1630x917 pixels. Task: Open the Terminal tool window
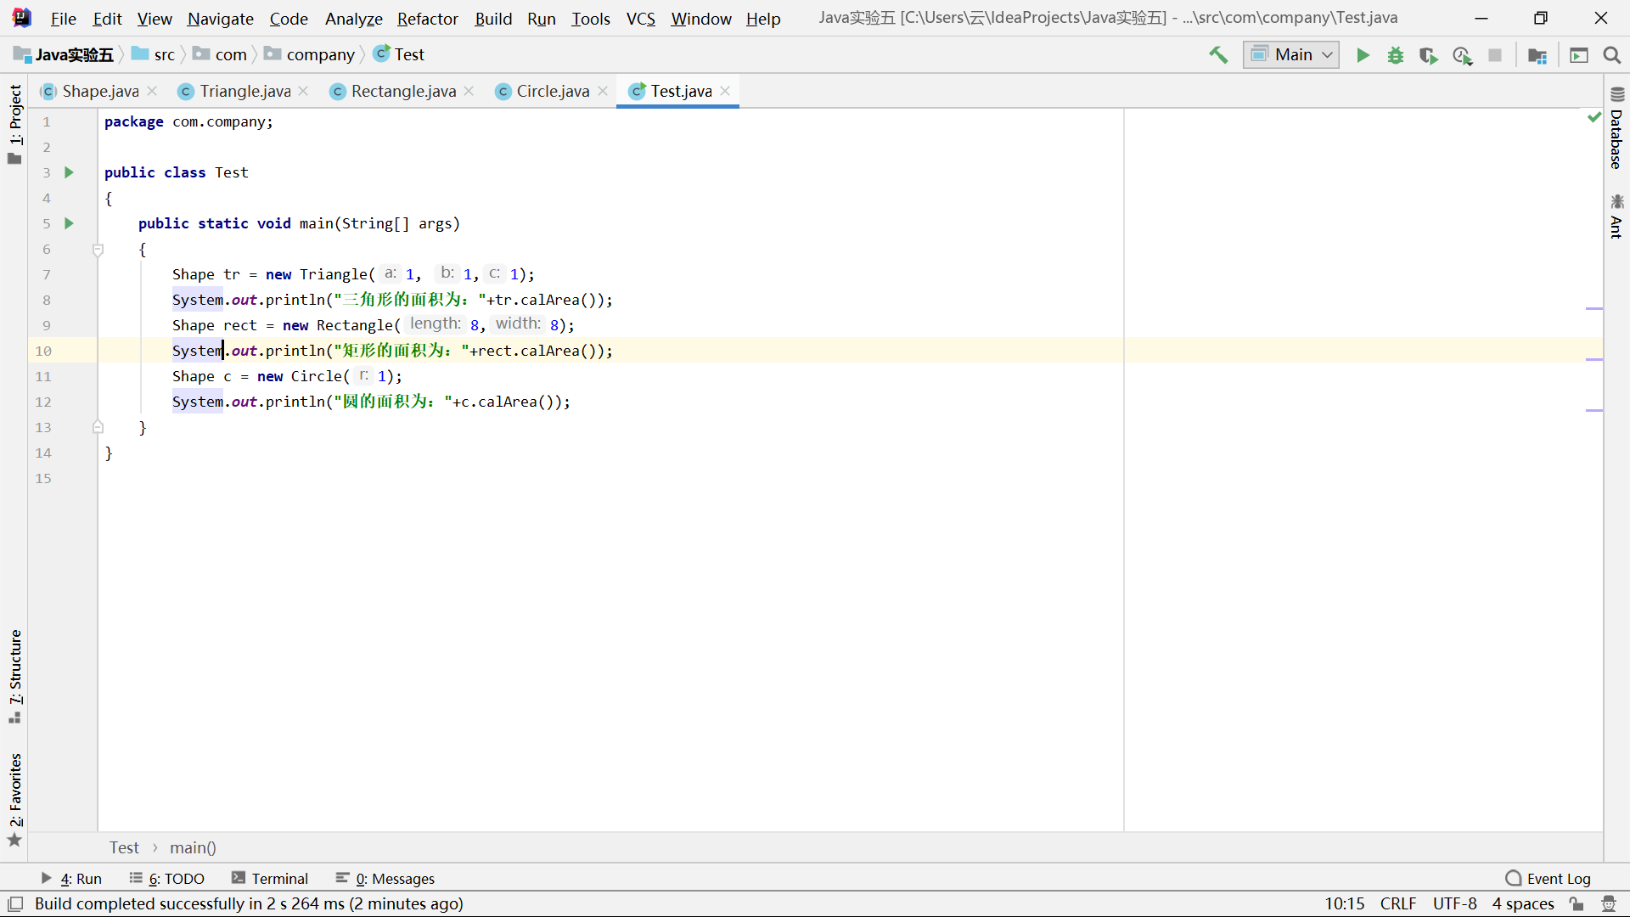[x=270, y=879]
